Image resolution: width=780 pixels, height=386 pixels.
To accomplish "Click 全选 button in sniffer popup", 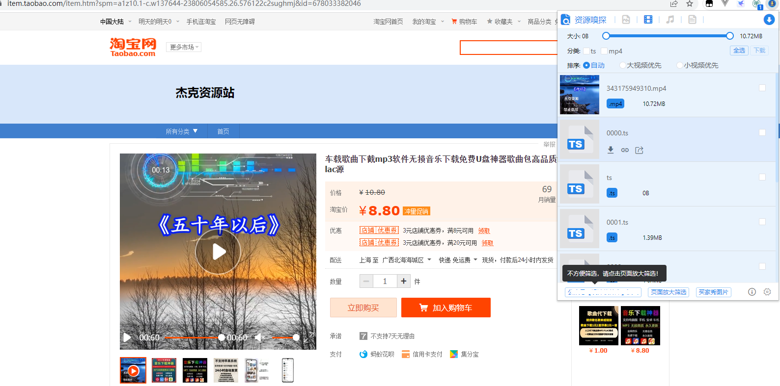I will coord(739,51).
